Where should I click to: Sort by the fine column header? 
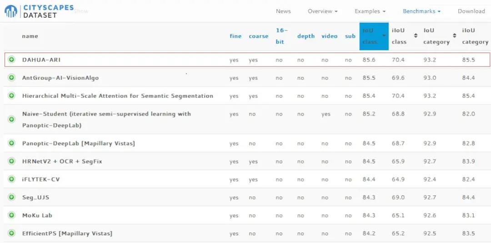point(235,36)
